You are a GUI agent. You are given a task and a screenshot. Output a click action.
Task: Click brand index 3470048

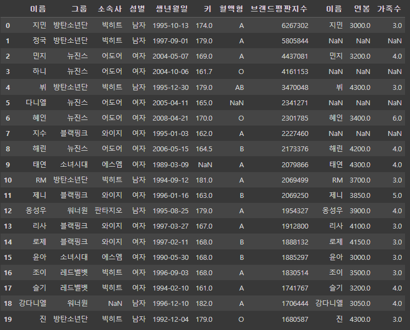coord(295,87)
